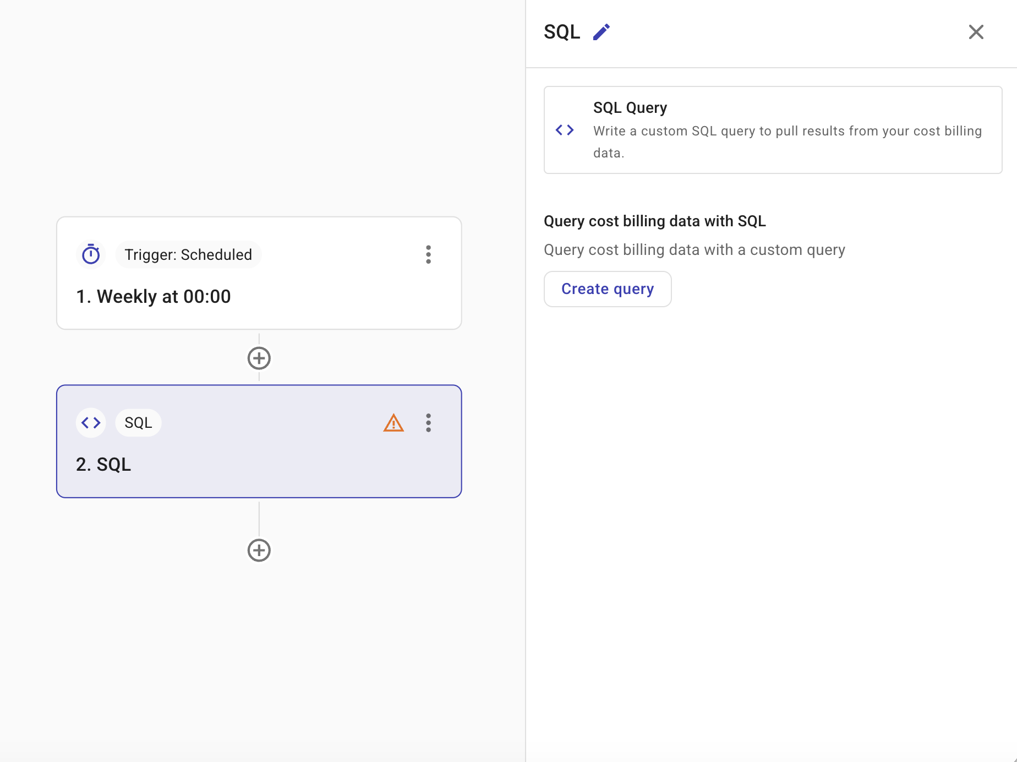Image resolution: width=1017 pixels, height=762 pixels.
Task: Select the 2. SQL step title
Action: [x=103, y=465]
